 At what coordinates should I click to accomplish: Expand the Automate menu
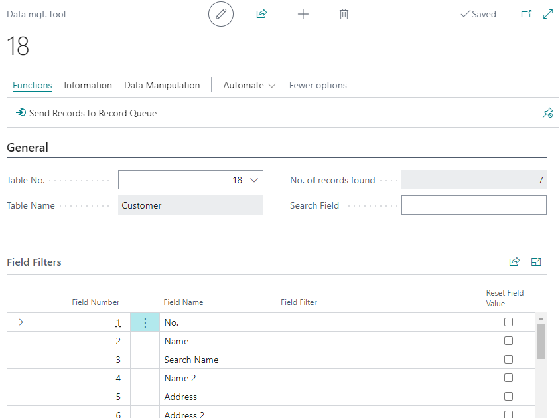click(x=249, y=86)
